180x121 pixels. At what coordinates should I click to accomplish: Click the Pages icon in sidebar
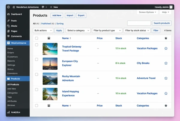(x=8, y=31)
